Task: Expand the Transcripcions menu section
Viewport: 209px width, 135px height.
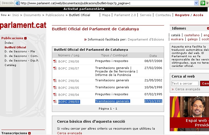Action: [x=30, y=133]
